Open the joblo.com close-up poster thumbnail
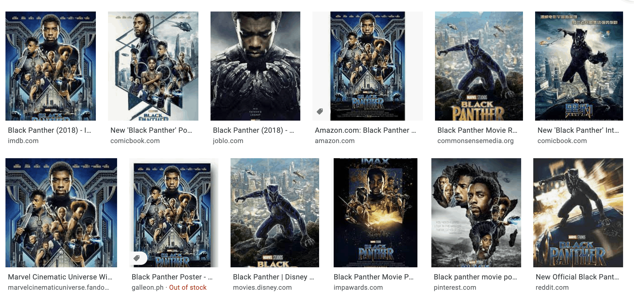Screen dimensions: 634x297 click(x=255, y=66)
